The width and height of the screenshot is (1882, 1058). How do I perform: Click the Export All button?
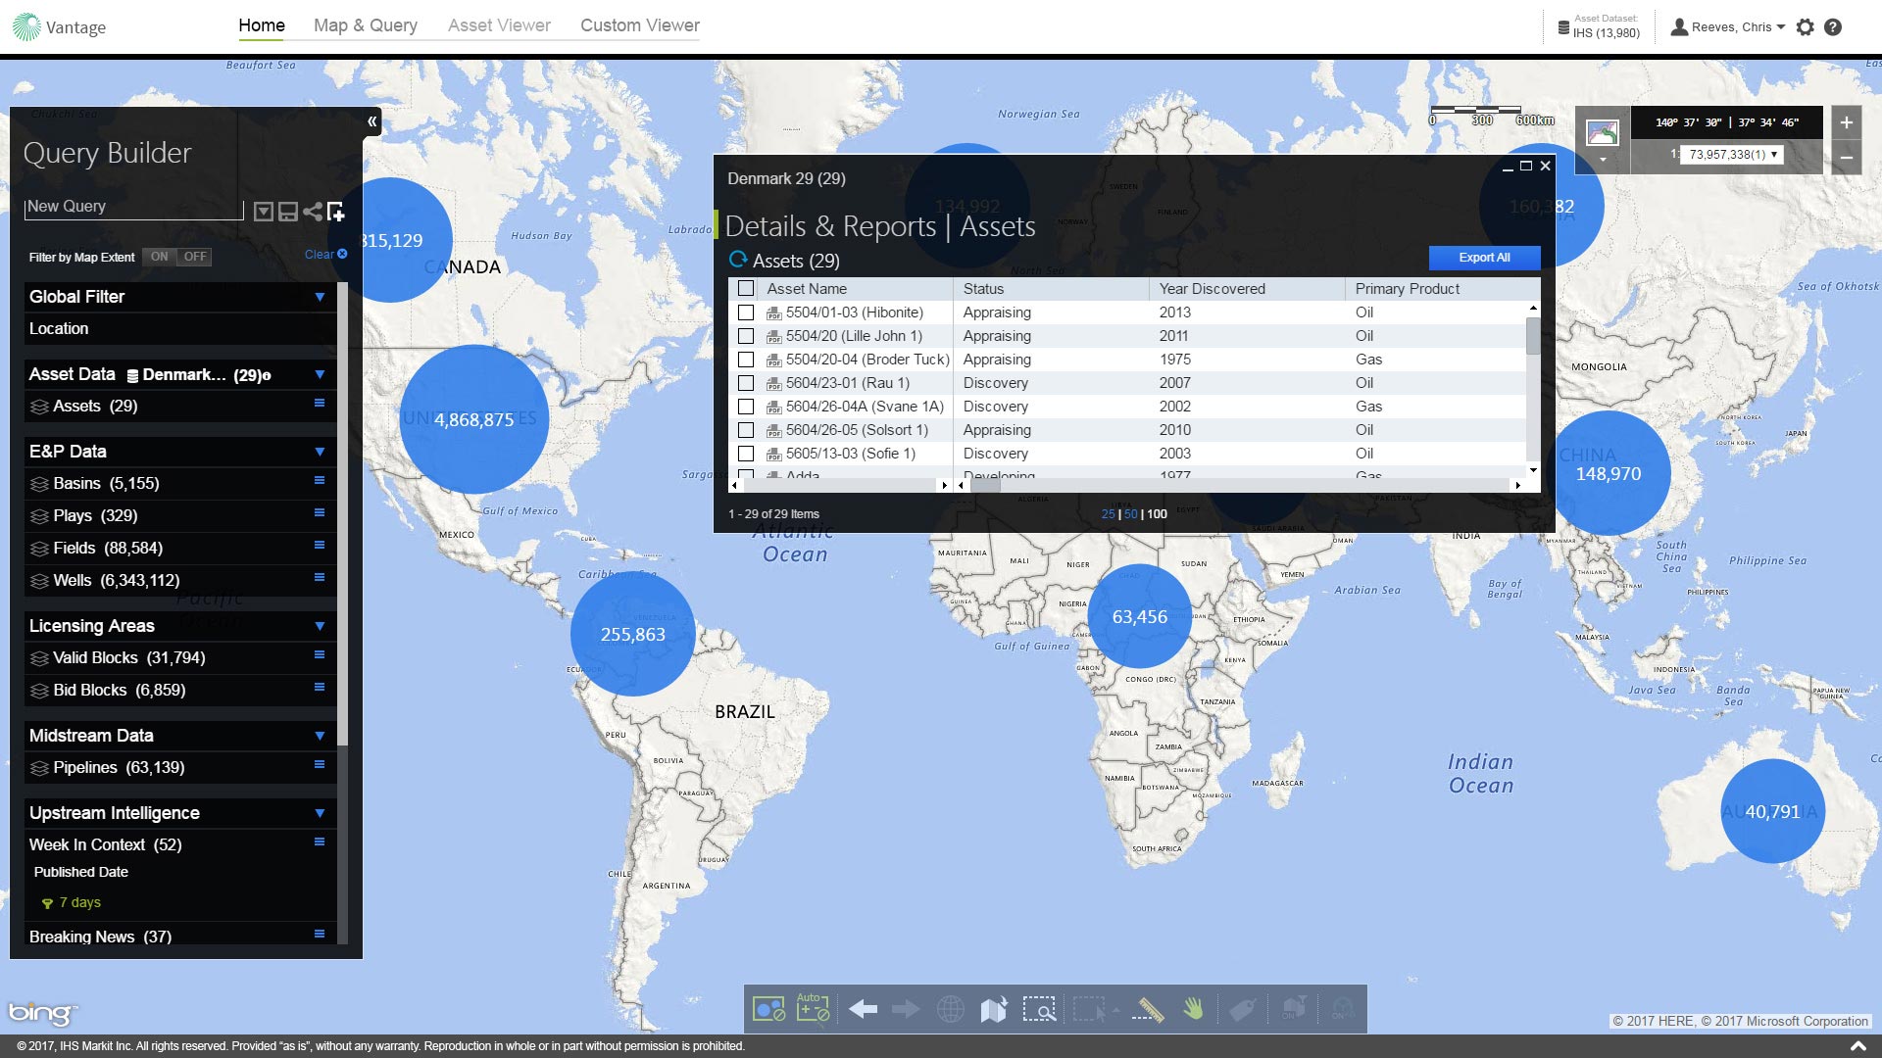coord(1484,258)
